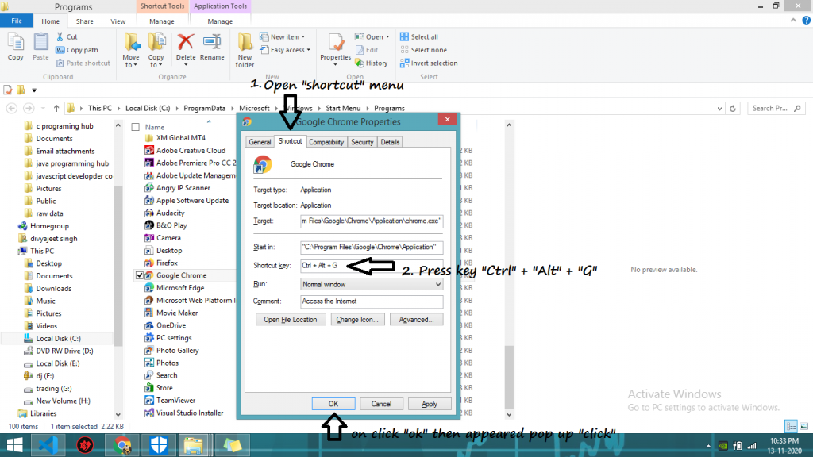
Task: Click Invert selection in the ribbon
Action: coord(429,63)
